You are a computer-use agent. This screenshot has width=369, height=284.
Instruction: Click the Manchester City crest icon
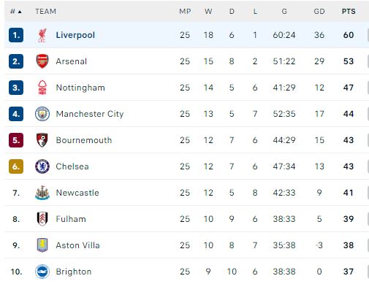42,114
